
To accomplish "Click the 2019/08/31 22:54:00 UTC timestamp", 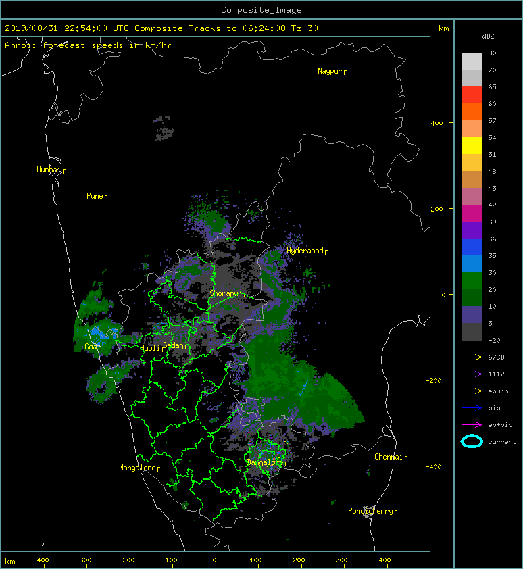I will 67,28.
